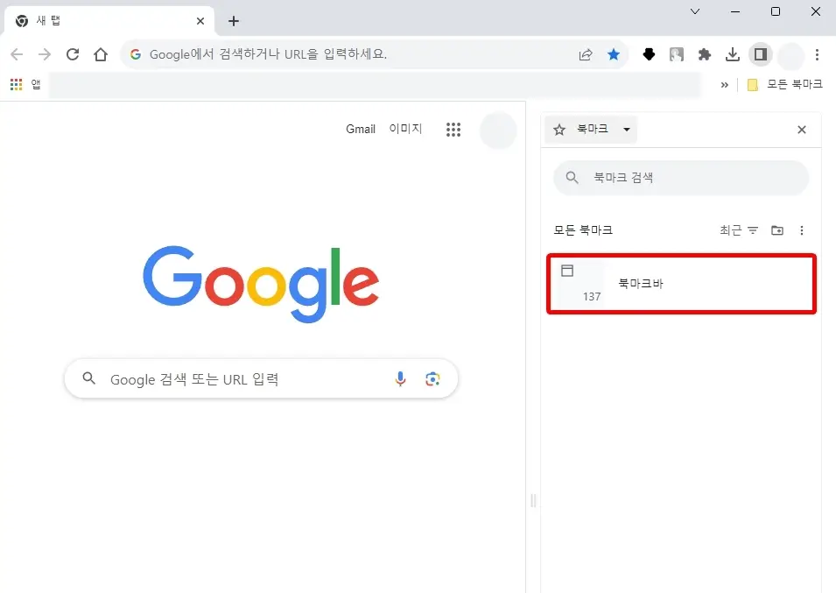Open the Apps shortcut in bookmarks bar
Screen dimensions: 836x593
pos(25,84)
